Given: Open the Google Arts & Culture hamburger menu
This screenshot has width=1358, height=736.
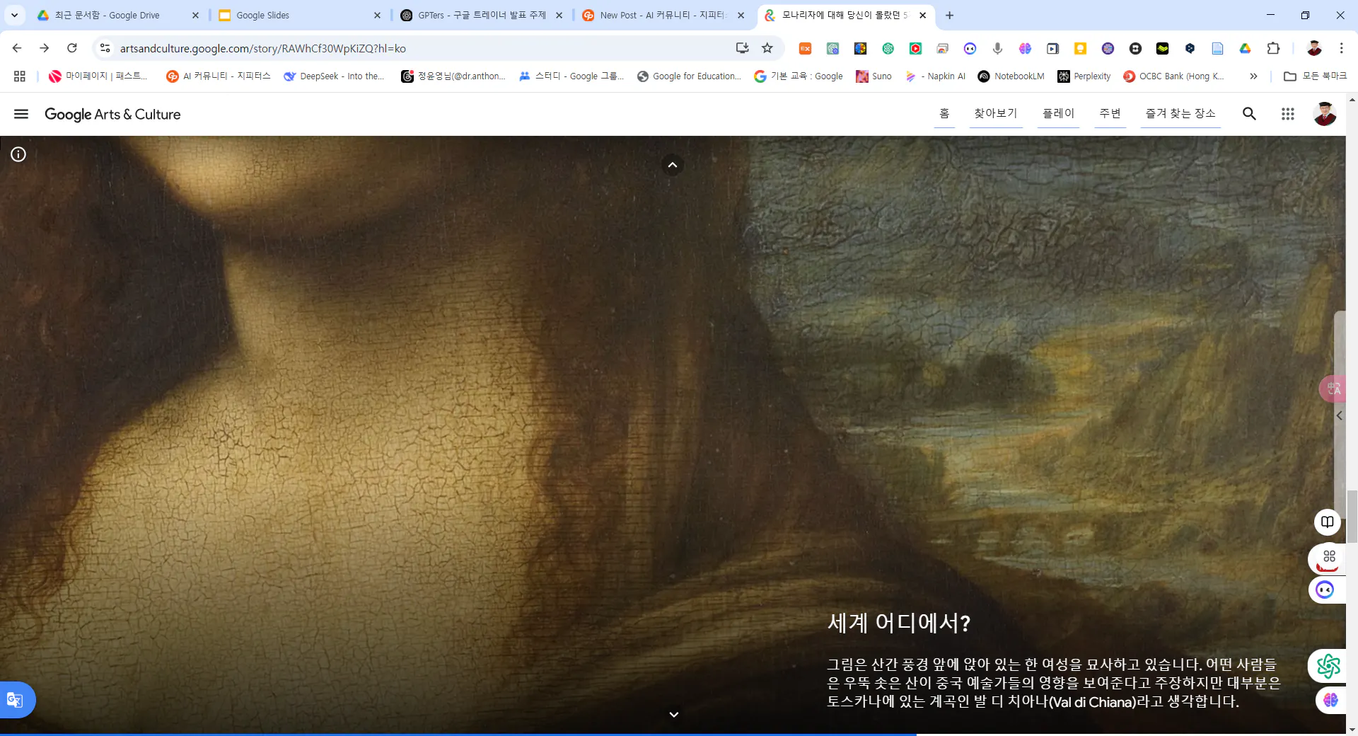Looking at the screenshot, I should click(x=21, y=114).
